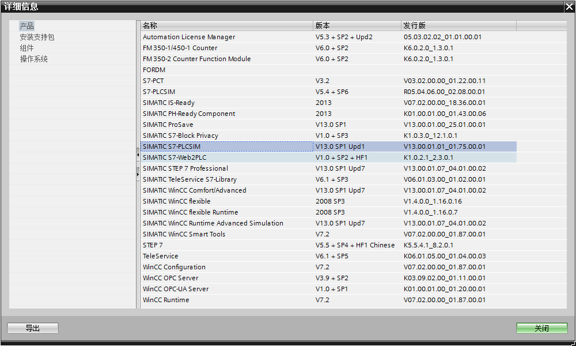
Task: Select 组件 in the left list
Action: pos(27,48)
